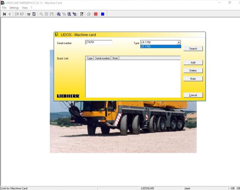Click the Add button
The image size is (240, 190).
(x=193, y=63)
